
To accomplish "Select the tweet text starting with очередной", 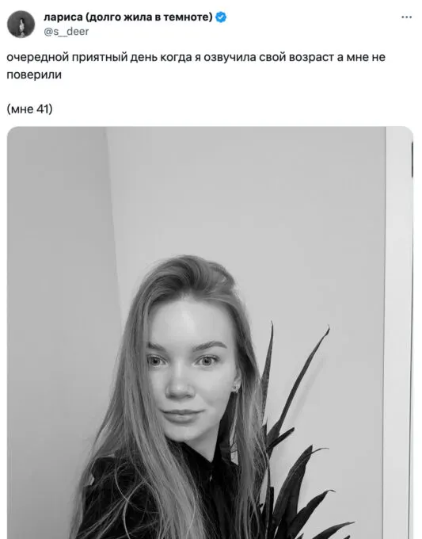I will pos(196,65).
